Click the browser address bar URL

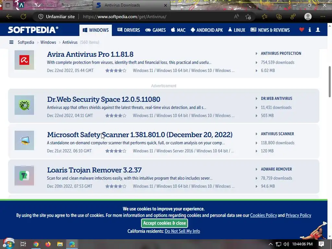125,17
